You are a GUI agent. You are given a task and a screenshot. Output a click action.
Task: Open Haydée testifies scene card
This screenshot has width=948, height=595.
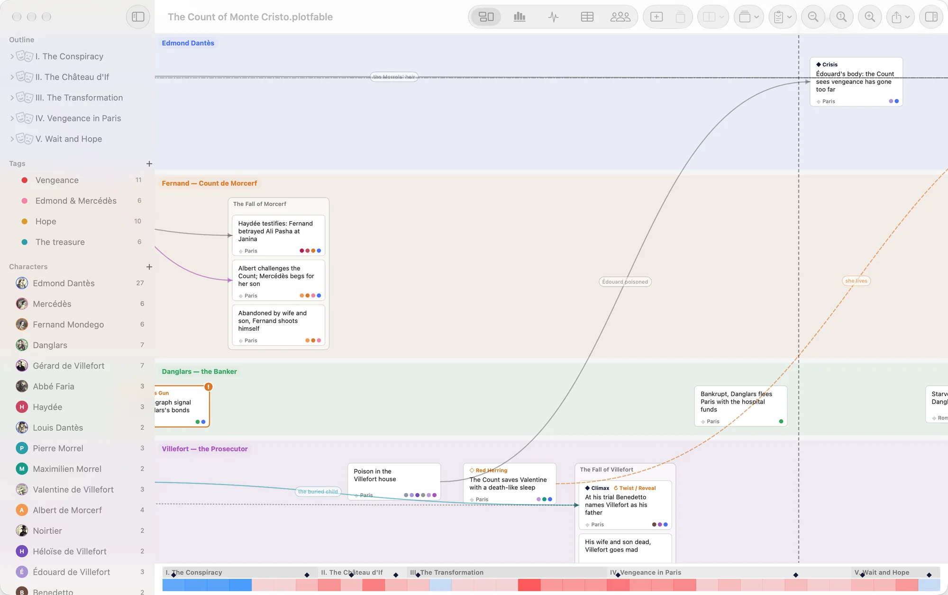(x=278, y=235)
